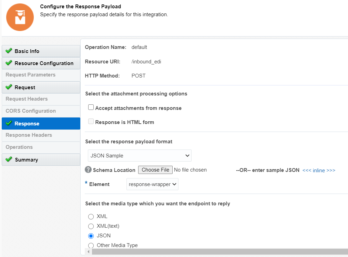Viewport: 348px width, 257px height.
Task: Click 'Select the media type' heading text
Action: pos(157,204)
